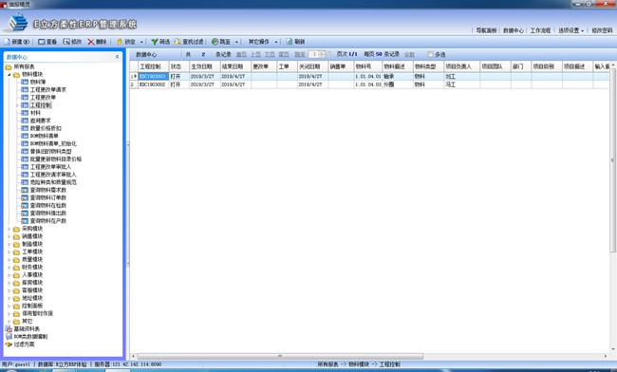This screenshot has width=617, height=372.
Task: Open 查询物料在检数 query icon
Action: pyautogui.click(x=25, y=206)
